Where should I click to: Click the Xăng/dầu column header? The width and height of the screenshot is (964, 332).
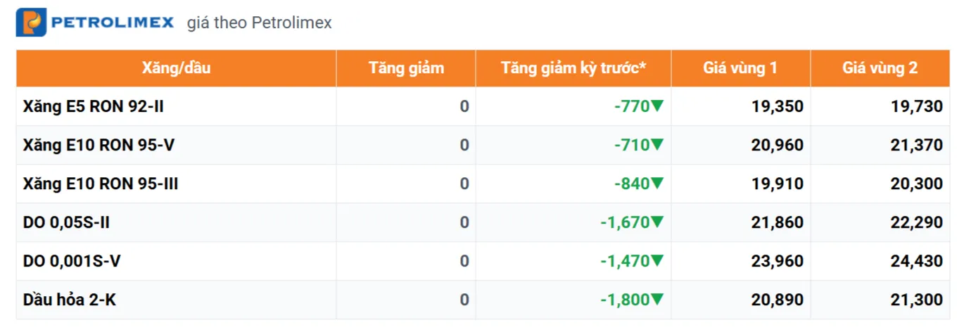[176, 68]
